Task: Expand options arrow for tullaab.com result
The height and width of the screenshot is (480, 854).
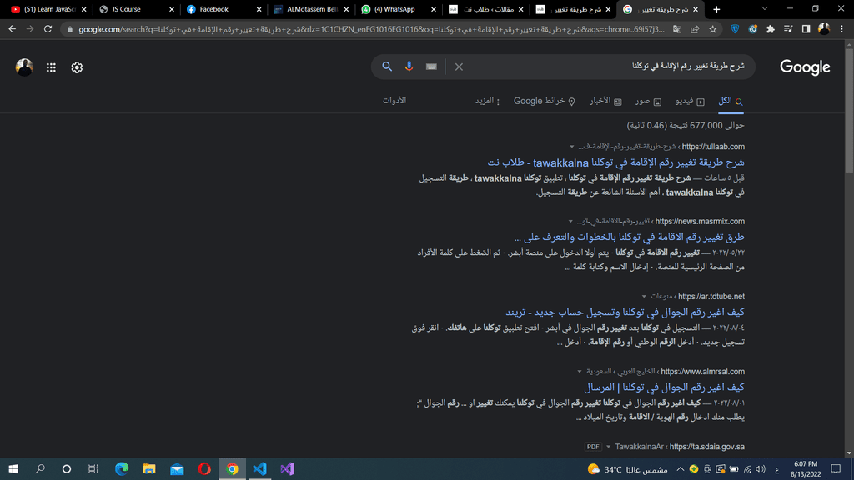Action: [x=572, y=147]
